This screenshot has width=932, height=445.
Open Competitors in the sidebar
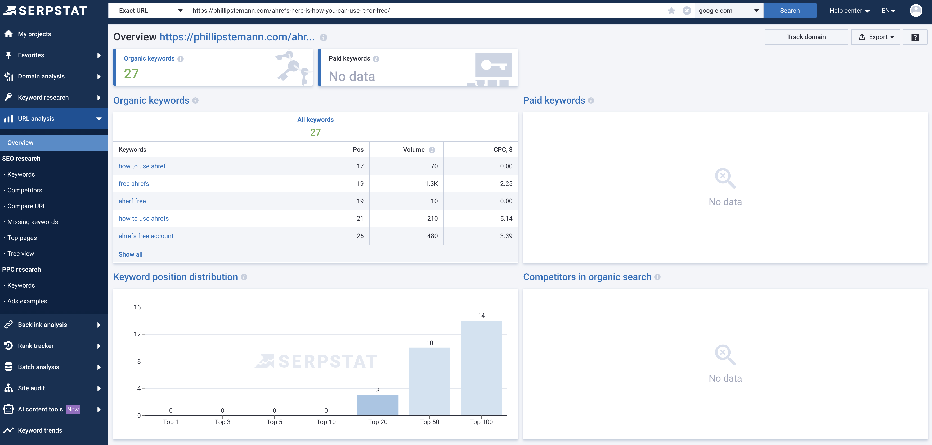point(25,190)
